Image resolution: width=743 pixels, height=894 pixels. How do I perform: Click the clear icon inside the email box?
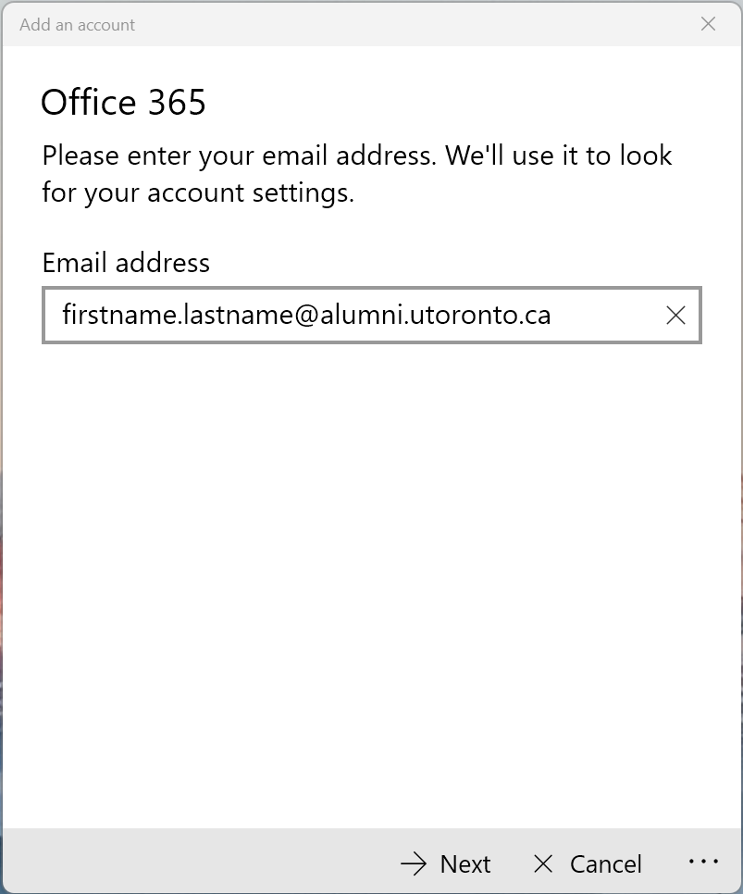click(x=675, y=316)
